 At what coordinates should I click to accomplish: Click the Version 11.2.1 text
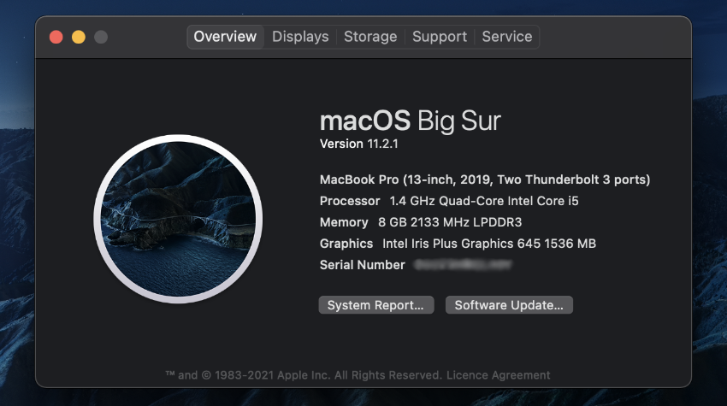(359, 144)
